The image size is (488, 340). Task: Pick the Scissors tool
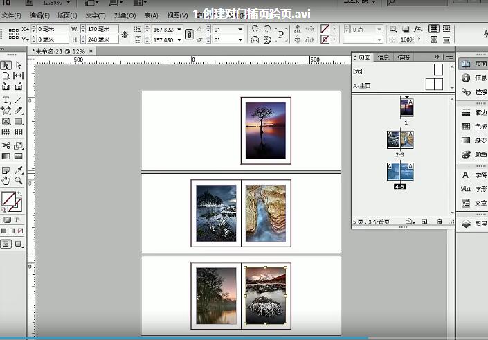6,145
